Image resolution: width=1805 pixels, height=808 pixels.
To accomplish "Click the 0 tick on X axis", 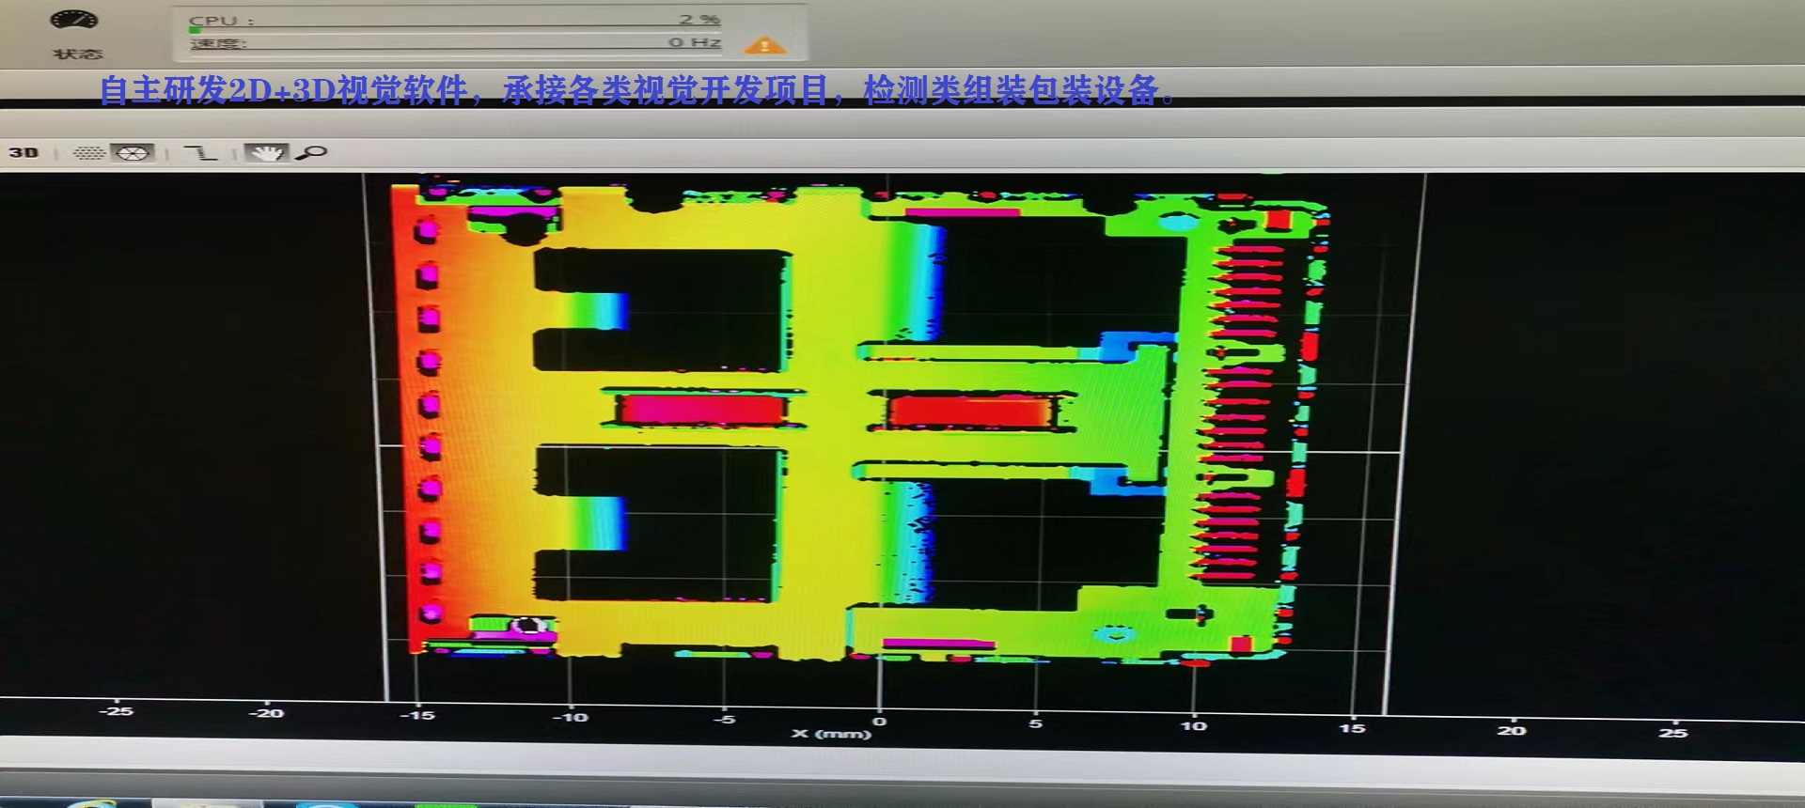I will [879, 721].
